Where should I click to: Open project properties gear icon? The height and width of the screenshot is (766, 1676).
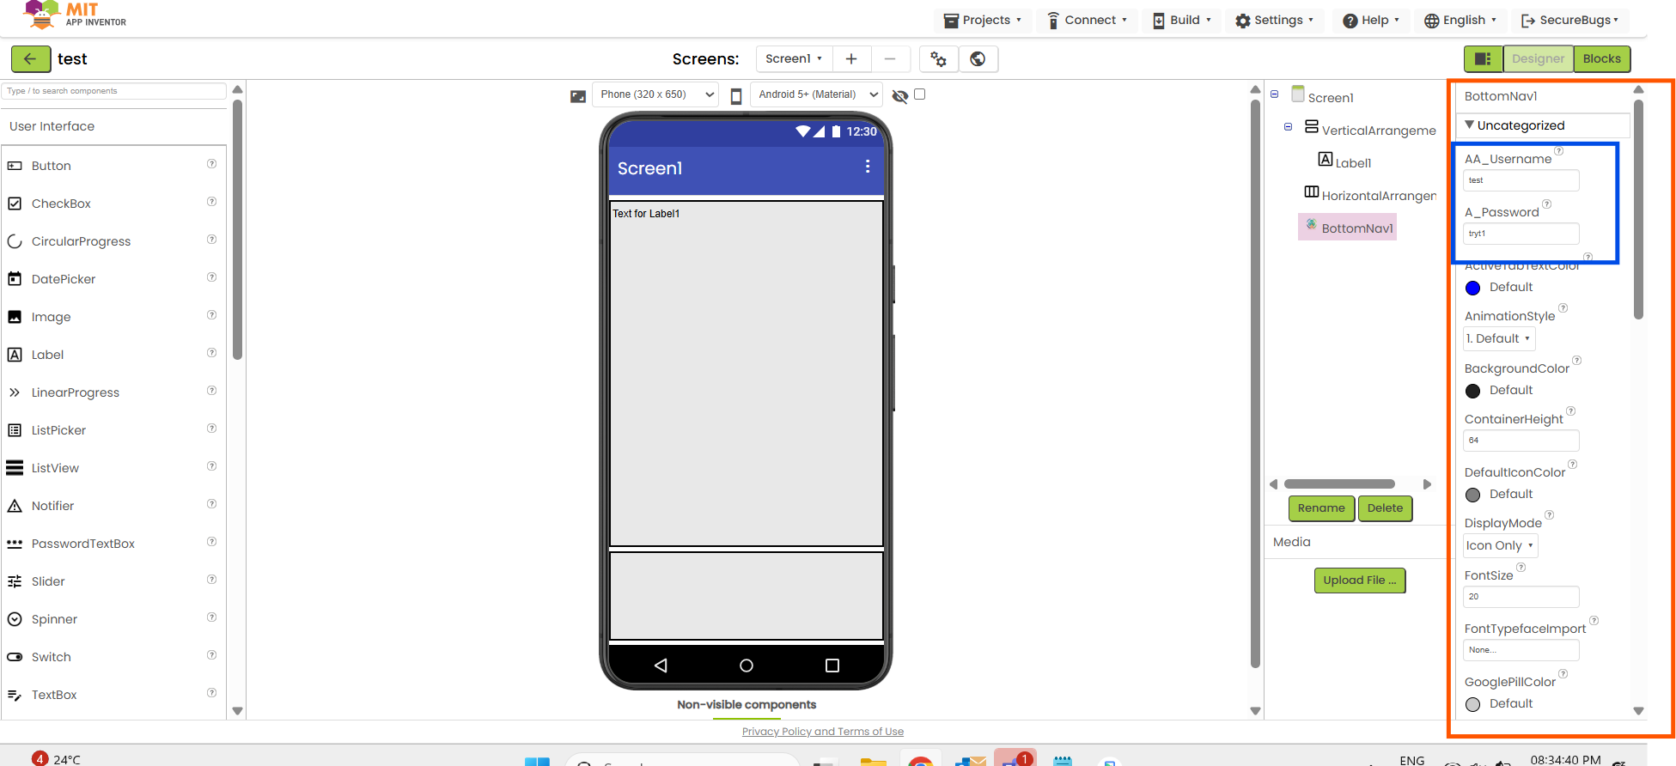[x=938, y=59]
